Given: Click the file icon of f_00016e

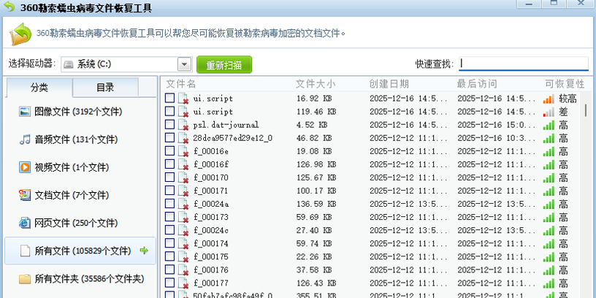Looking at the screenshot, I should 183,151.
